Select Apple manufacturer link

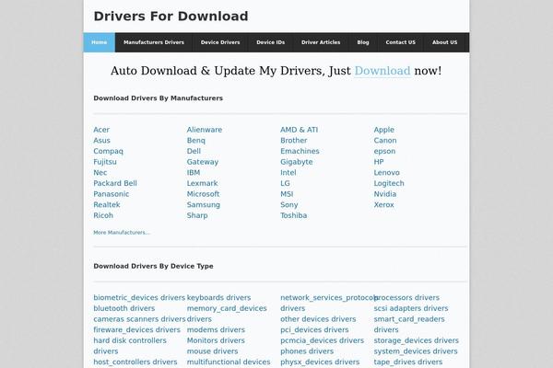point(384,130)
